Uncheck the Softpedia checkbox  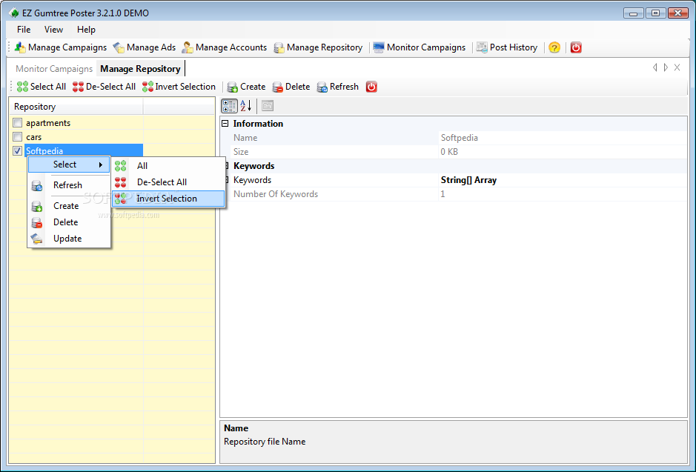tap(17, 151)
